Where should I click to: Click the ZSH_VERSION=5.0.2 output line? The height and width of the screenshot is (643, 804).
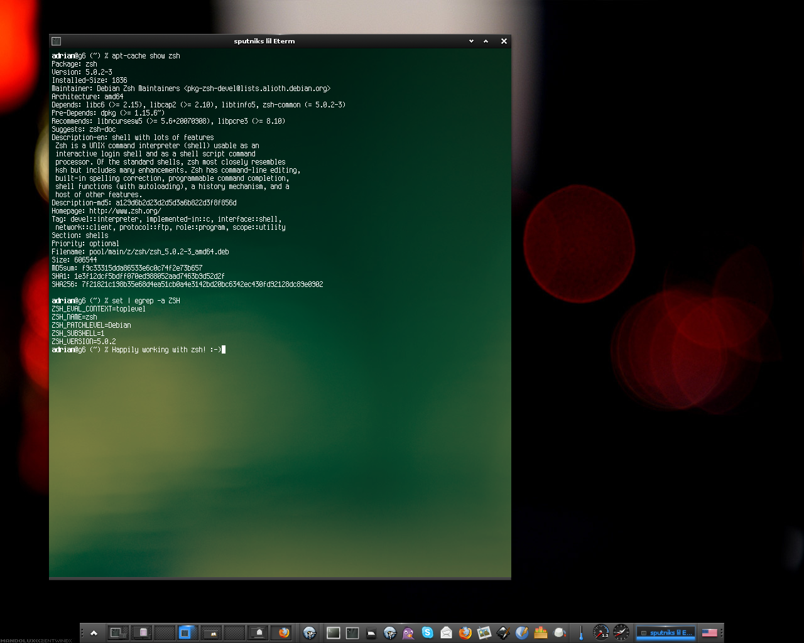pos(84,342)
